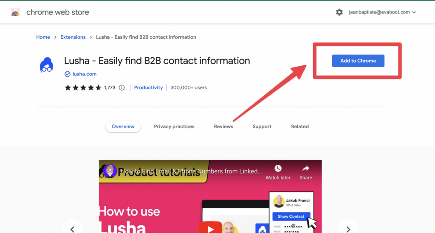The height and width of the screenshot is (233, 435).
Task: Click the Chrome Web Store rainbow logo
Action: point(15,12)
